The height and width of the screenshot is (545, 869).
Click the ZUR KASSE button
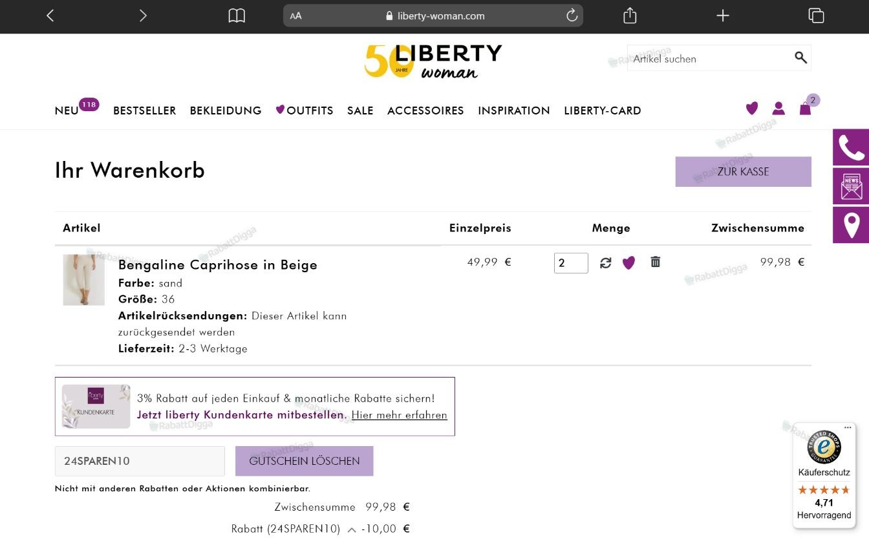(744, 171)
